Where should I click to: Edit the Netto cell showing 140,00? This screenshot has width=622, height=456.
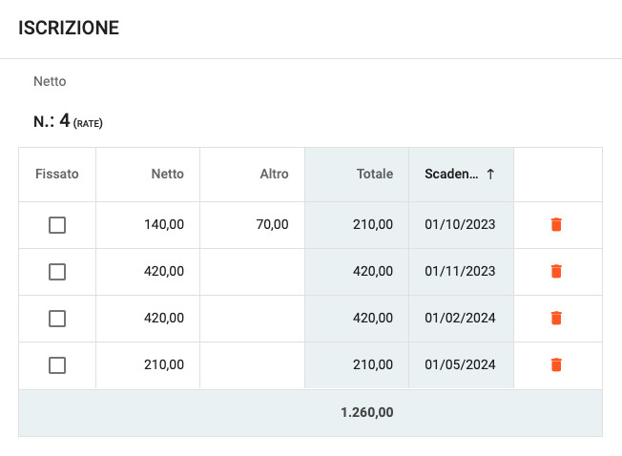pos(148,225)
